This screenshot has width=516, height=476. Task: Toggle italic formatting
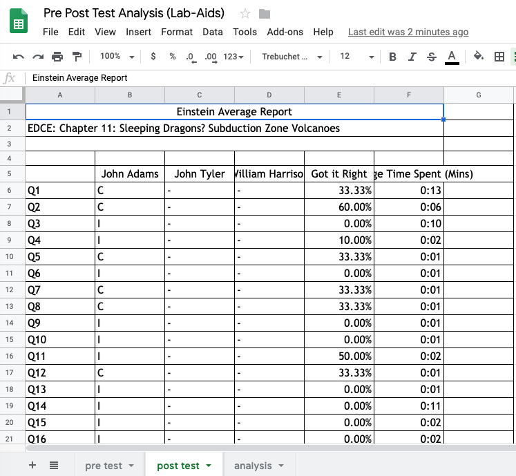[x=412, y=57]
